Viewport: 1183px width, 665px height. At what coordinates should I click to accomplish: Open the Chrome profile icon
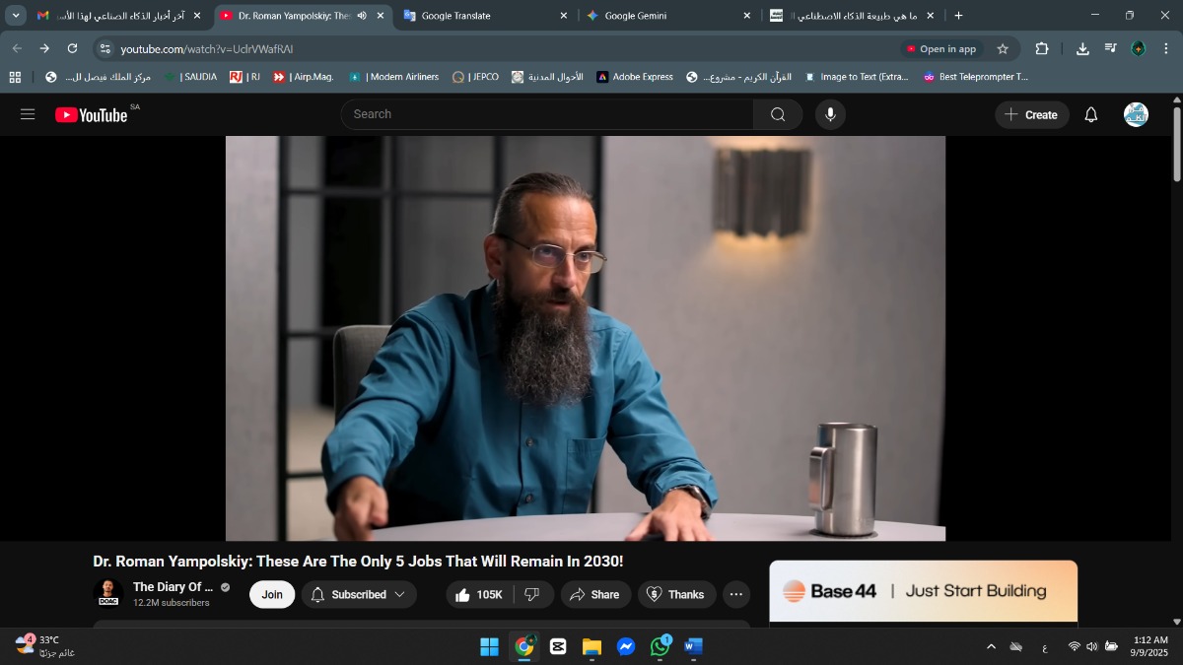point(1138,48)
